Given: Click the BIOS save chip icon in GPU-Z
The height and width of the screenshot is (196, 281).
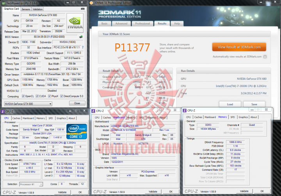Looking at the screenshot, I should pyautogui.click(x=81, y=37).
